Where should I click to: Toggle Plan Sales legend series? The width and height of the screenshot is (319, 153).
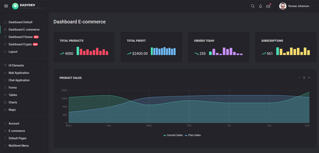tap(193, 135)
